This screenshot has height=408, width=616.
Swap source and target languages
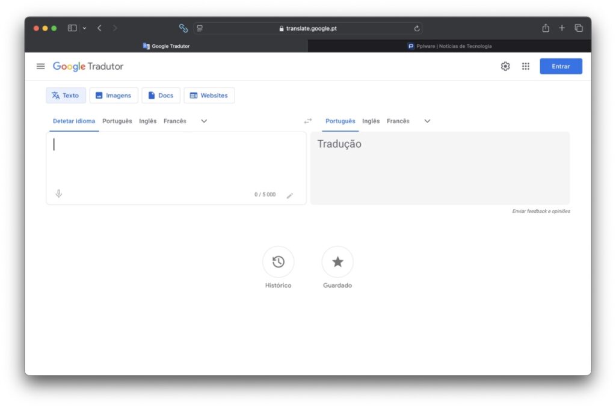coord(308,121)
